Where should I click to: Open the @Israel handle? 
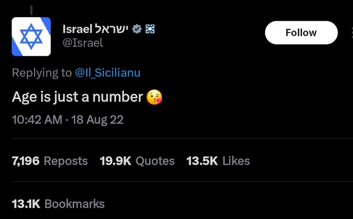coord(83,43)
